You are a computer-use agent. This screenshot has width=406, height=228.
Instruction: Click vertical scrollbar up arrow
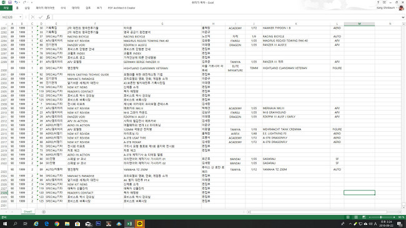[x=404, y=24]
